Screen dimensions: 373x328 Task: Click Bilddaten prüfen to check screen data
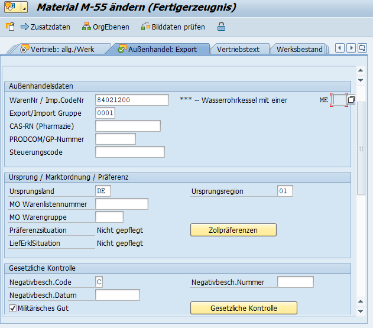(x=173, y=27)
